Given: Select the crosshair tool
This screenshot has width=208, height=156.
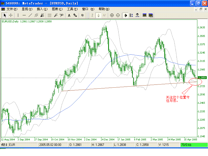Looking at the screenshot, I should [x=11, y=15].
